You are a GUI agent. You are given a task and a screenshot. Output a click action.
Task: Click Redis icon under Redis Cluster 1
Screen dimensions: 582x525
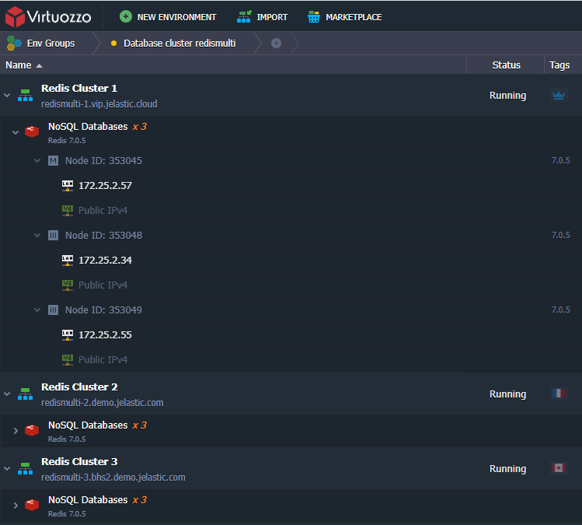[32, 132]
